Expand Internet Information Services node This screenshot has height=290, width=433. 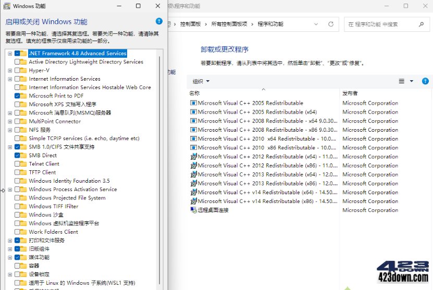point(10,79)
